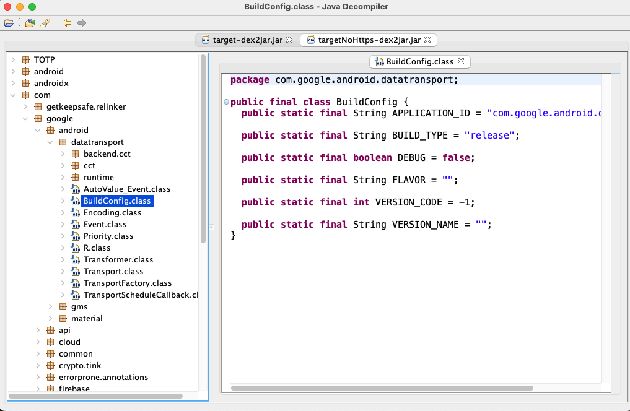Click the Event.class file icon
This screenshot has height=411, width=630.
point(75,224)
